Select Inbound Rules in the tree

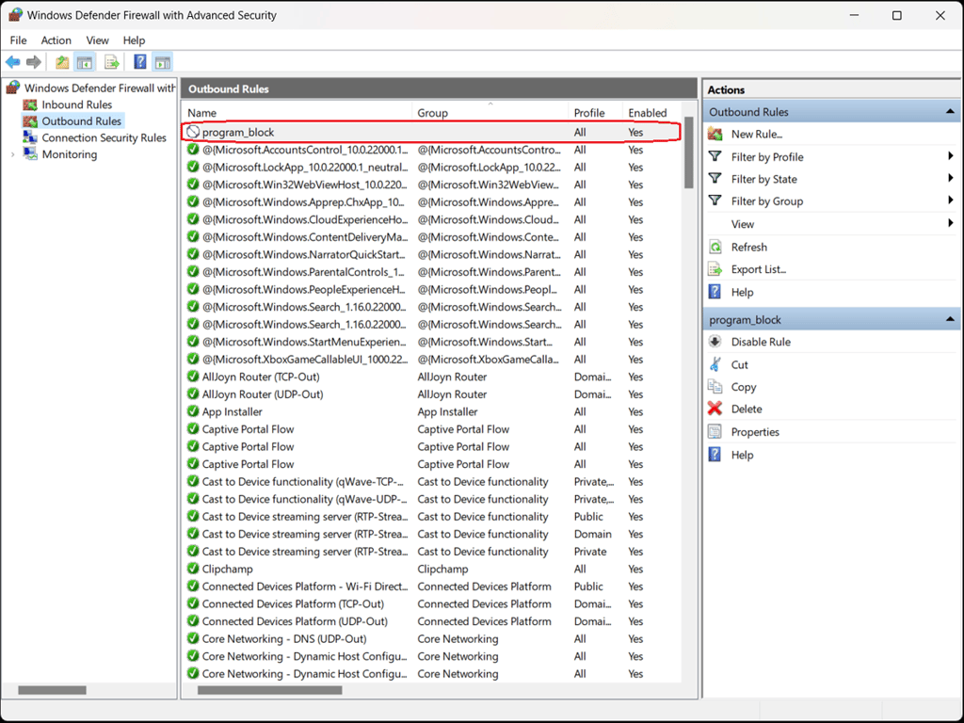point(76,104)
